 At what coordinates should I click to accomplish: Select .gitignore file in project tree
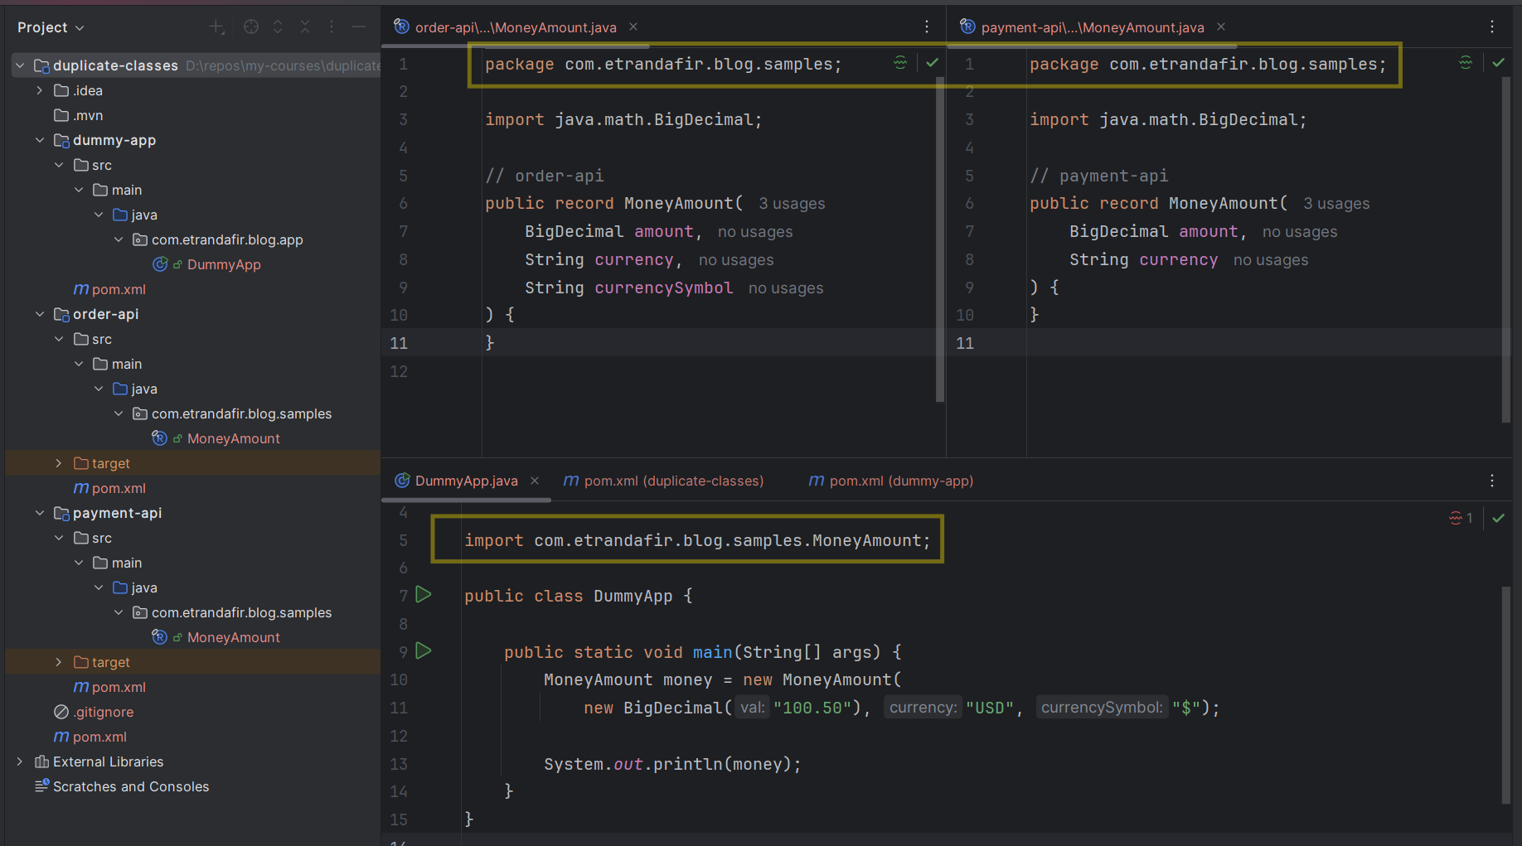[x=103, y=712]
